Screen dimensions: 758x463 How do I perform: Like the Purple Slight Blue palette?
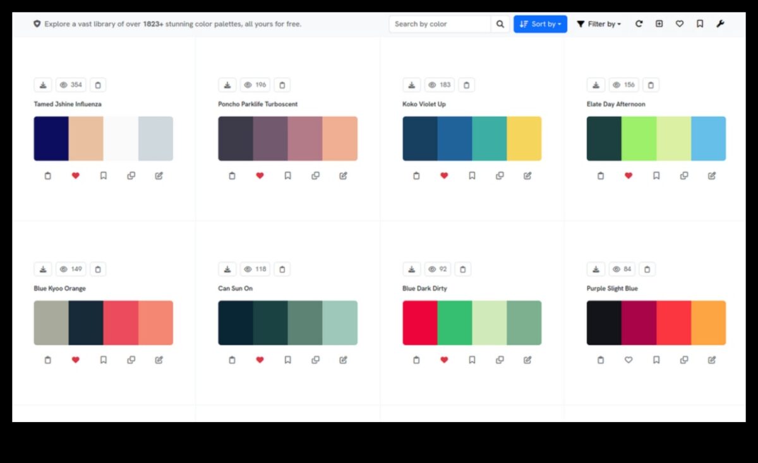629,360
